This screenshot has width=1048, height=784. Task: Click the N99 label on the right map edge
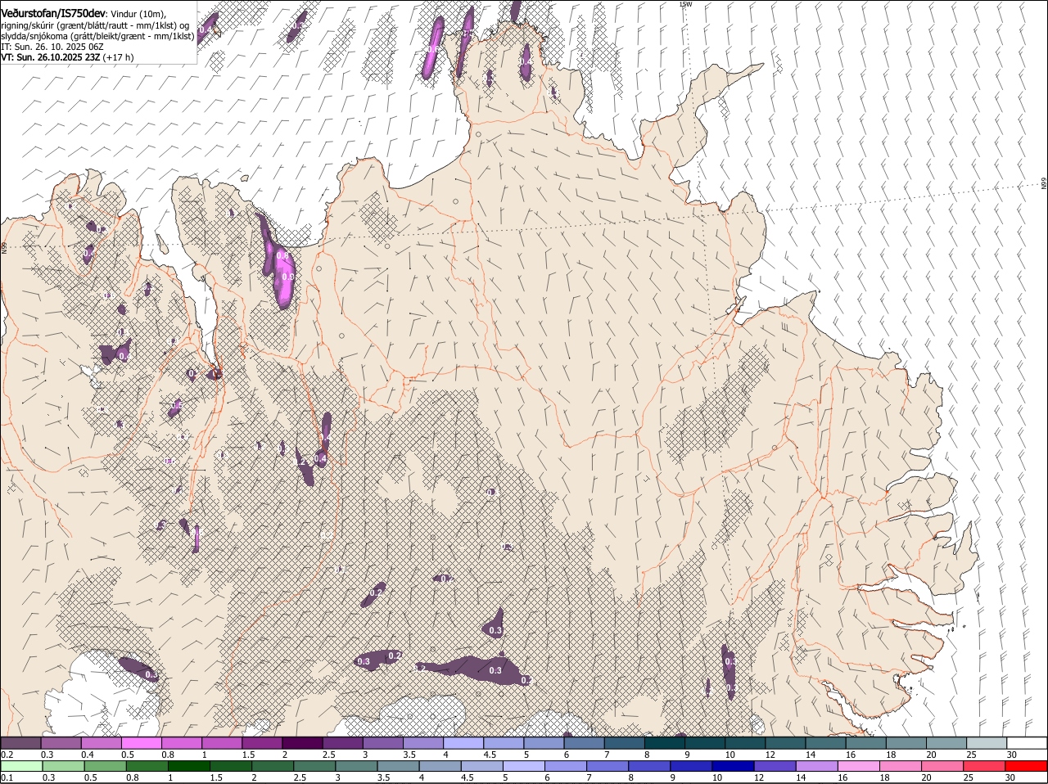(1044, 184)
